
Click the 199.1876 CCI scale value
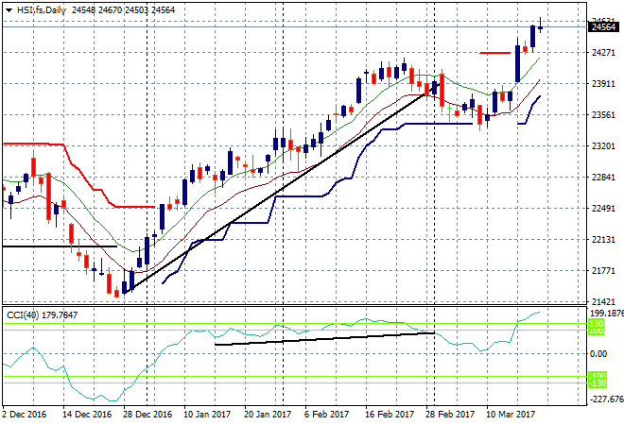[x=606, y=314]
